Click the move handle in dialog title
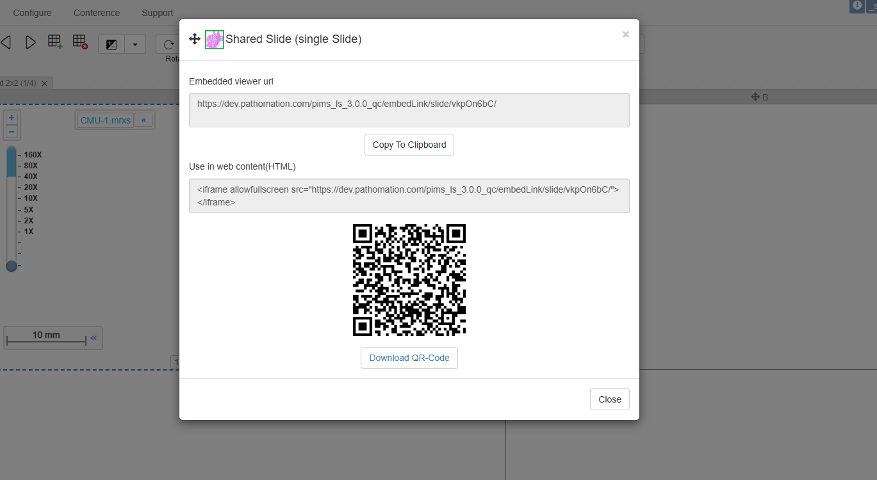The image size is (877, 480). pyautogui.click(x=195, y=39)
